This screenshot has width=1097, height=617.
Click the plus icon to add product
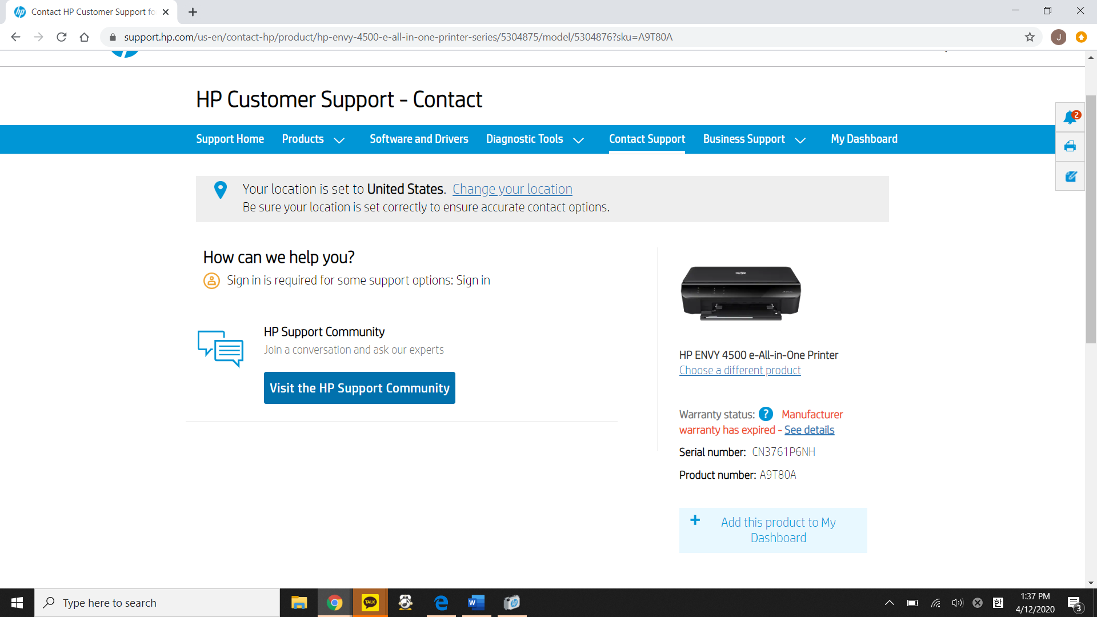(x=695, y=520)
